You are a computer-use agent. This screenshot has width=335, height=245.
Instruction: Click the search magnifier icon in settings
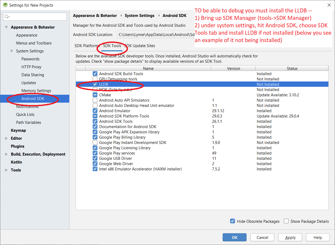(7, 17)
